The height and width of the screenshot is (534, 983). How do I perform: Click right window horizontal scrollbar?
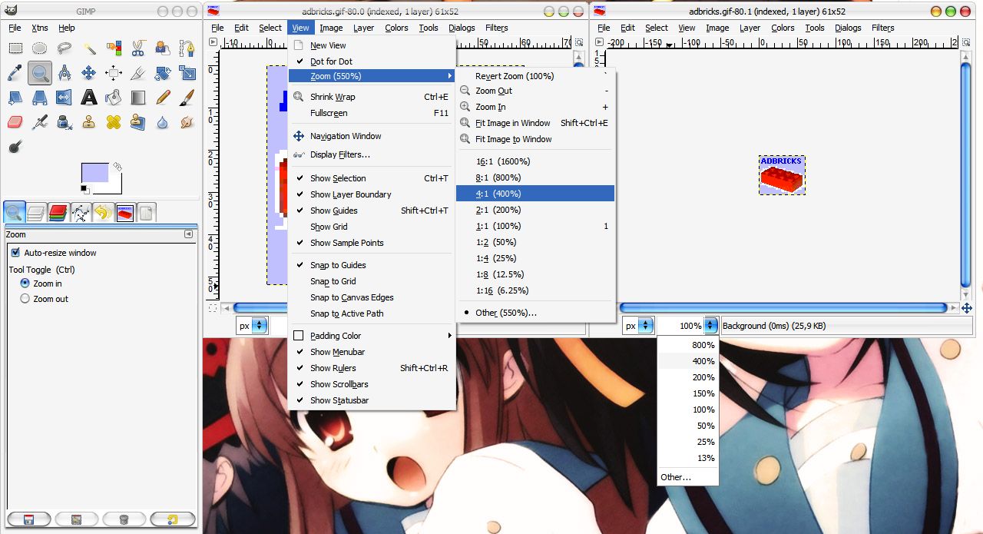782,308
